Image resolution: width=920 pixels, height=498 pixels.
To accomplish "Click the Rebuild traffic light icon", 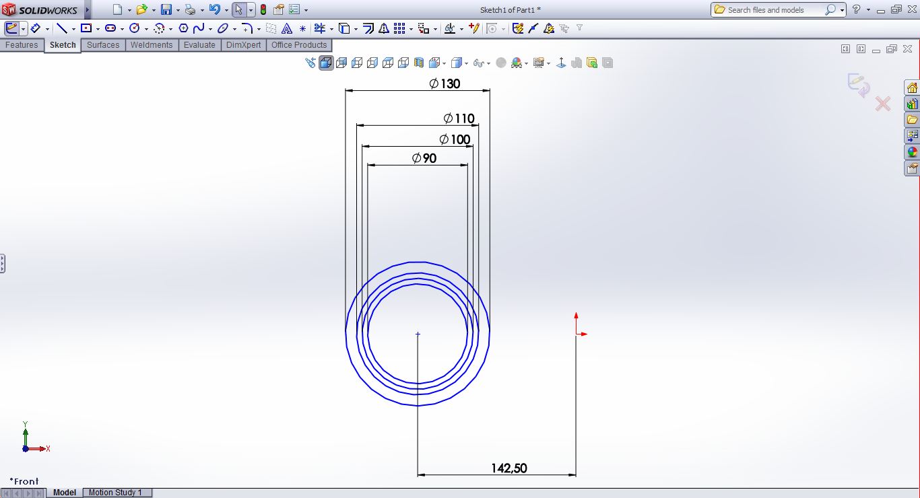I will tap(263, 9).
